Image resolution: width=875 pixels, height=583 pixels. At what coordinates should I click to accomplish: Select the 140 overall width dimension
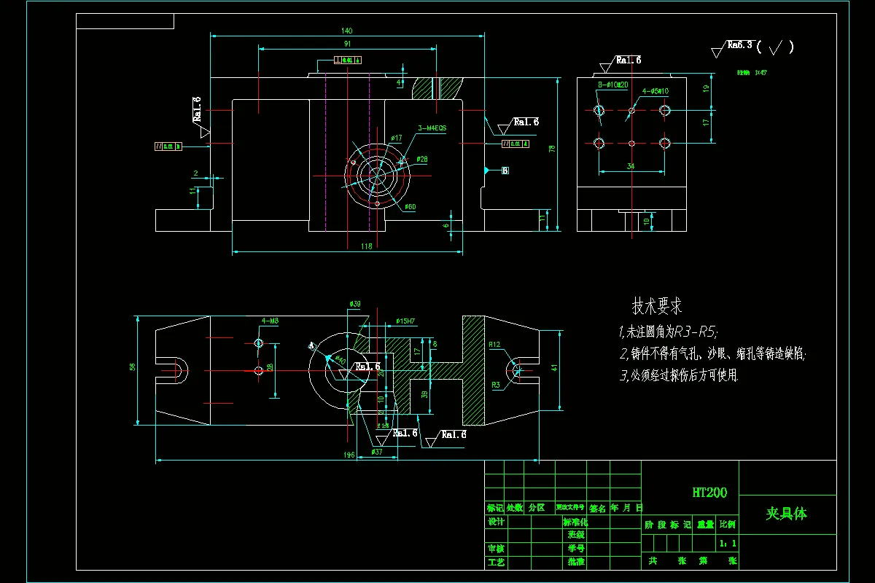click(x=346, y=31)
